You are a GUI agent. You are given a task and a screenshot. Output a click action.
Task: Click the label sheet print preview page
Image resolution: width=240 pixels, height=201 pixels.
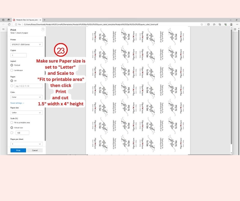pos(138,91)
